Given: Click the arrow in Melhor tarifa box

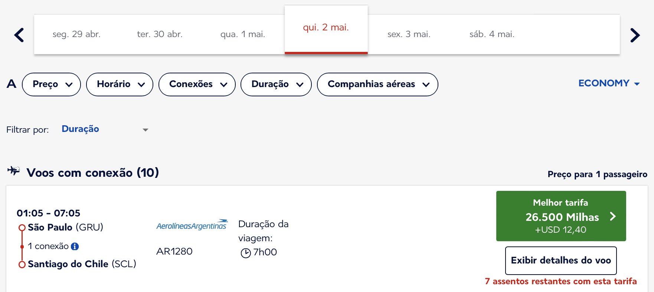Looking at the screenshot, I should (613, 216).
